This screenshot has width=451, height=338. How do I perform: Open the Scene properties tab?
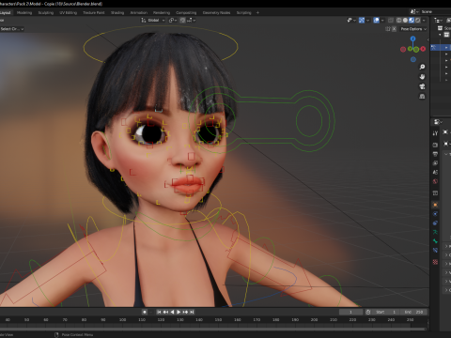click(435, 172)
